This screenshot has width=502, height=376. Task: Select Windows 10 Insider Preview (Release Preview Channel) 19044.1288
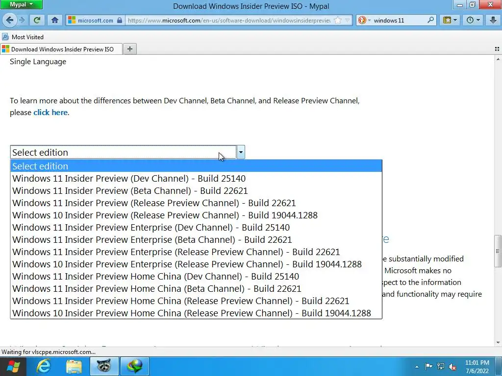point(196,215)
